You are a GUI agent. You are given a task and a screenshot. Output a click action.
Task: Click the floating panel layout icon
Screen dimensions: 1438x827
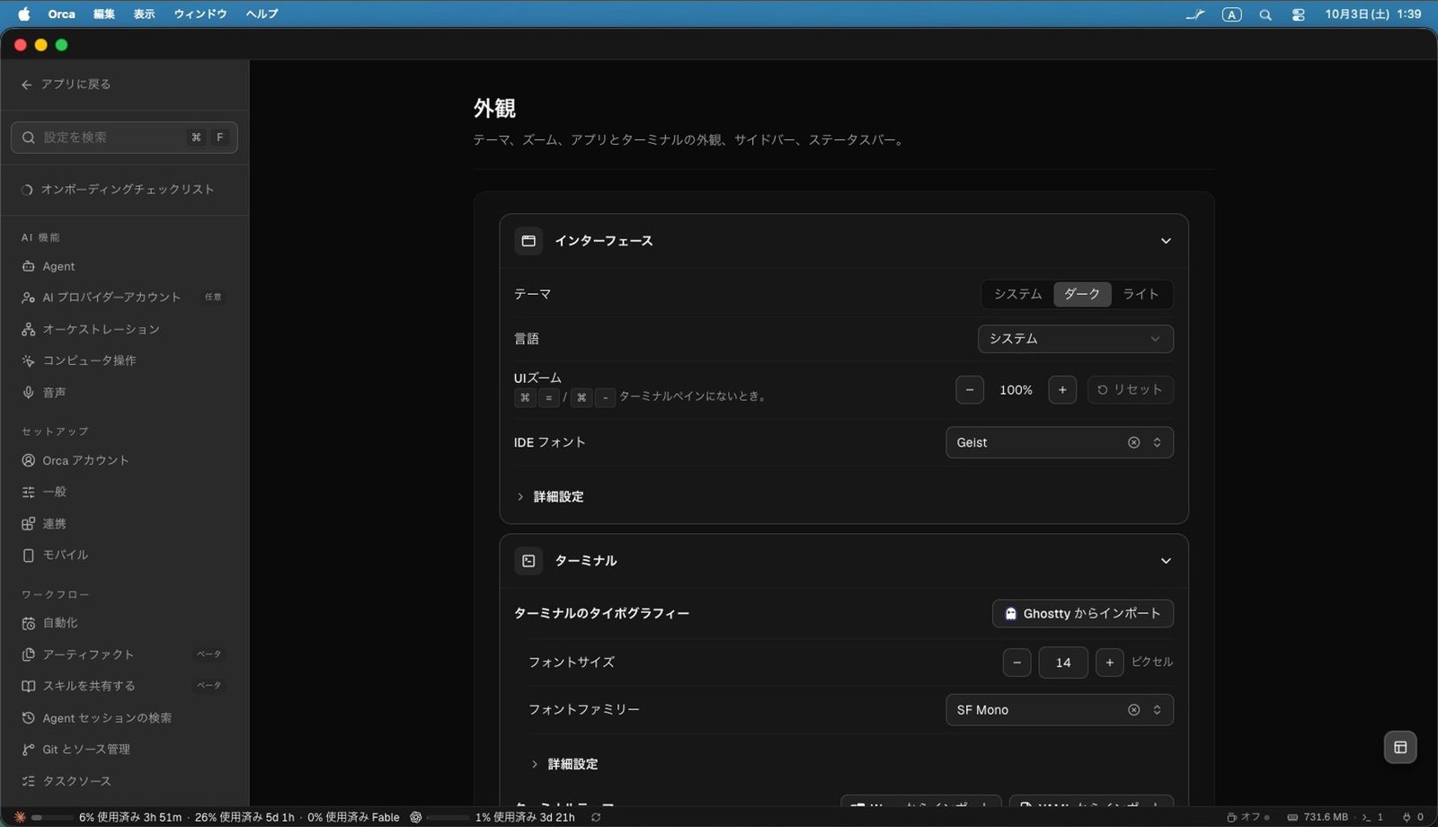pos(1400,747)
